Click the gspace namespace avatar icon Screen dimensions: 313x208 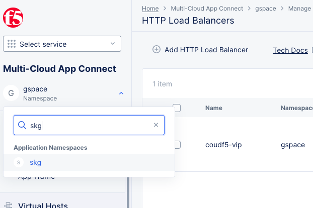pos(11,93)
